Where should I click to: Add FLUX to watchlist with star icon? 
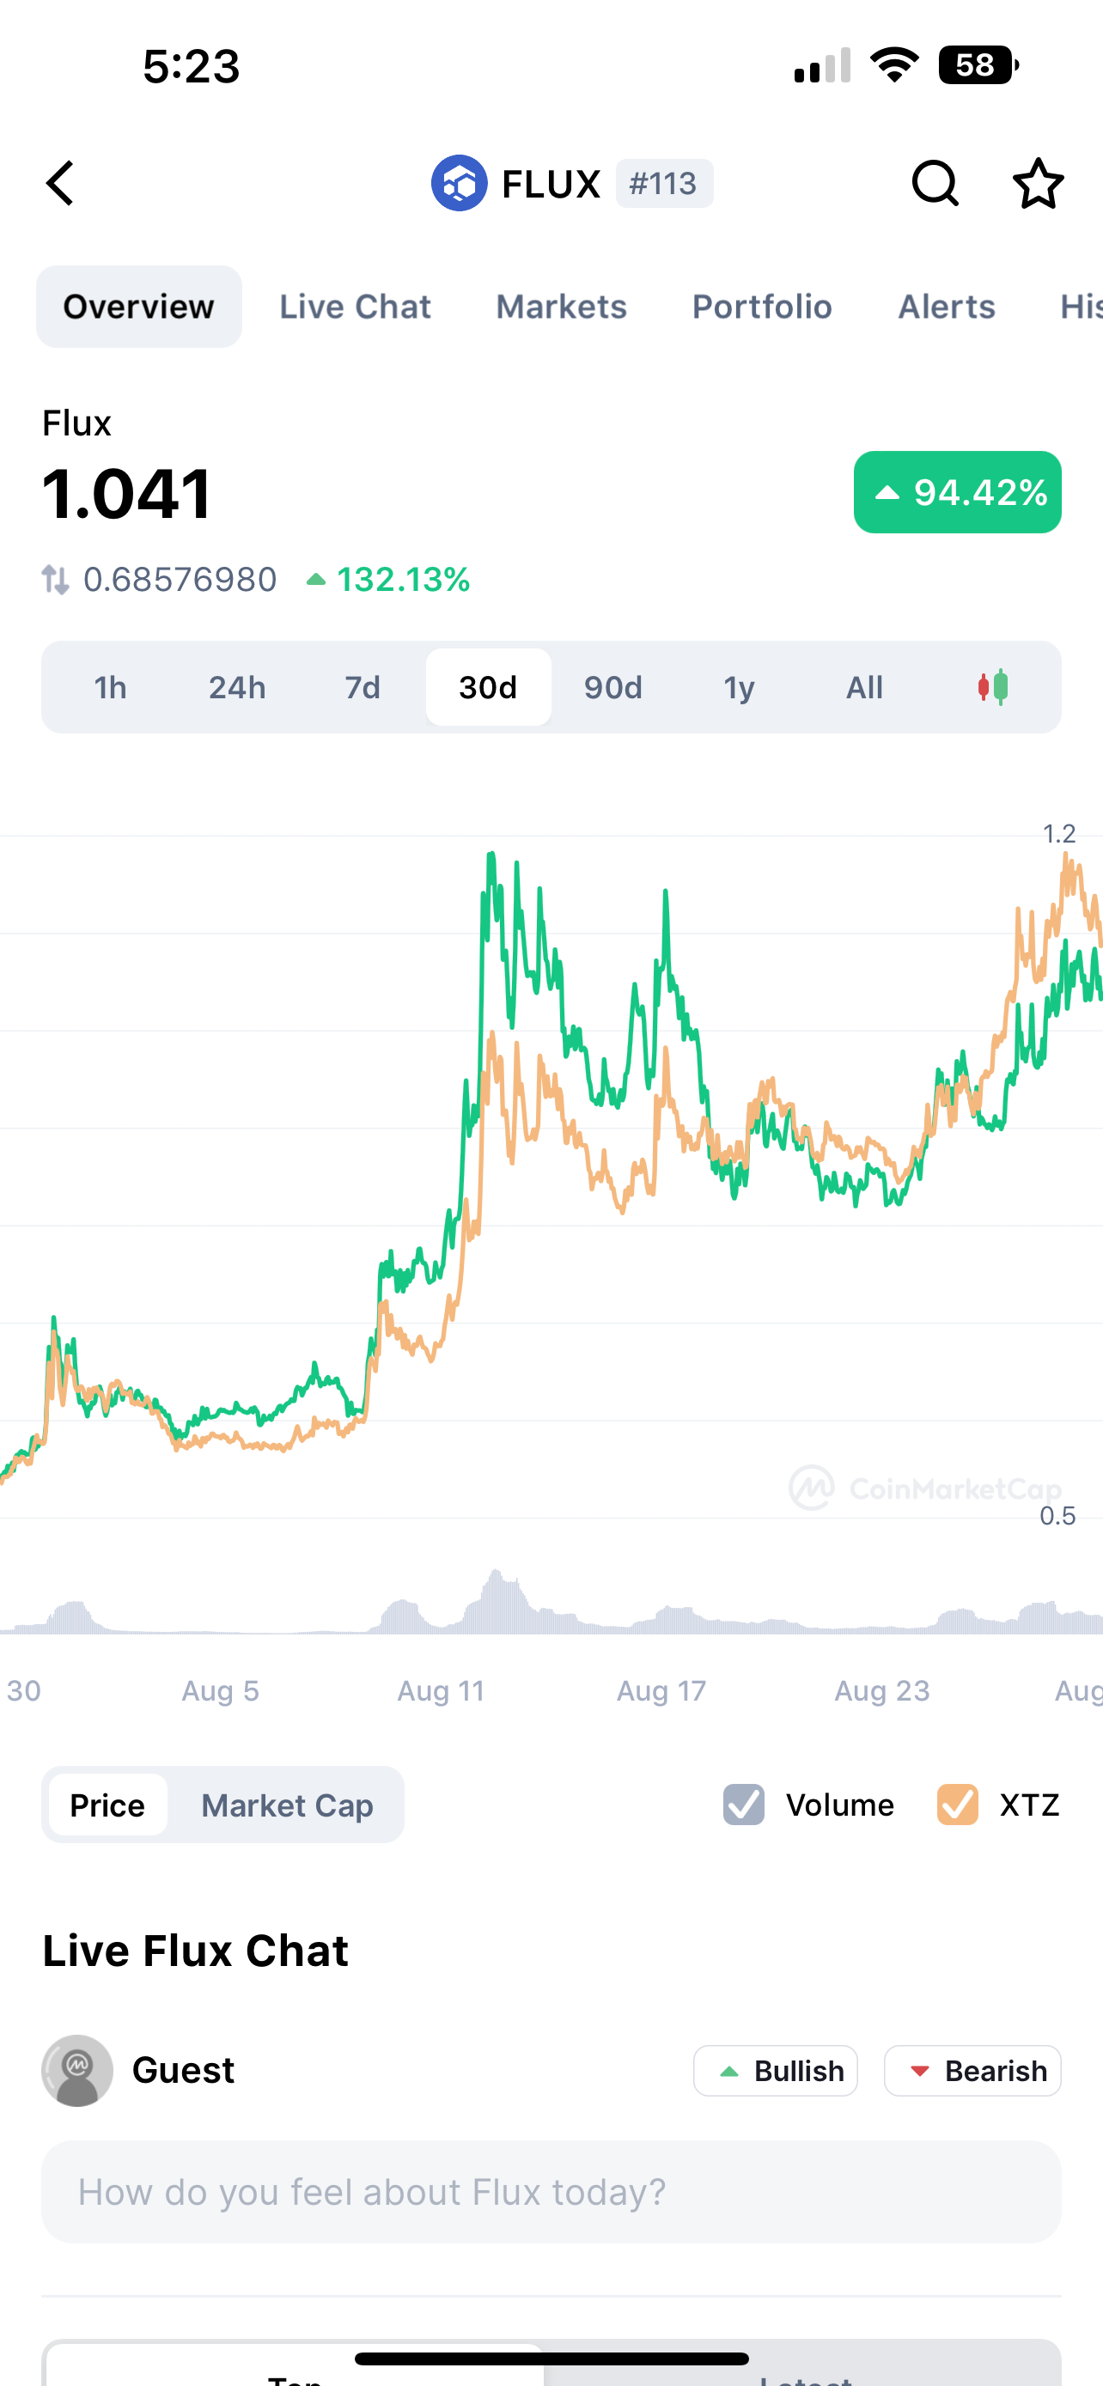[1037, 184]
